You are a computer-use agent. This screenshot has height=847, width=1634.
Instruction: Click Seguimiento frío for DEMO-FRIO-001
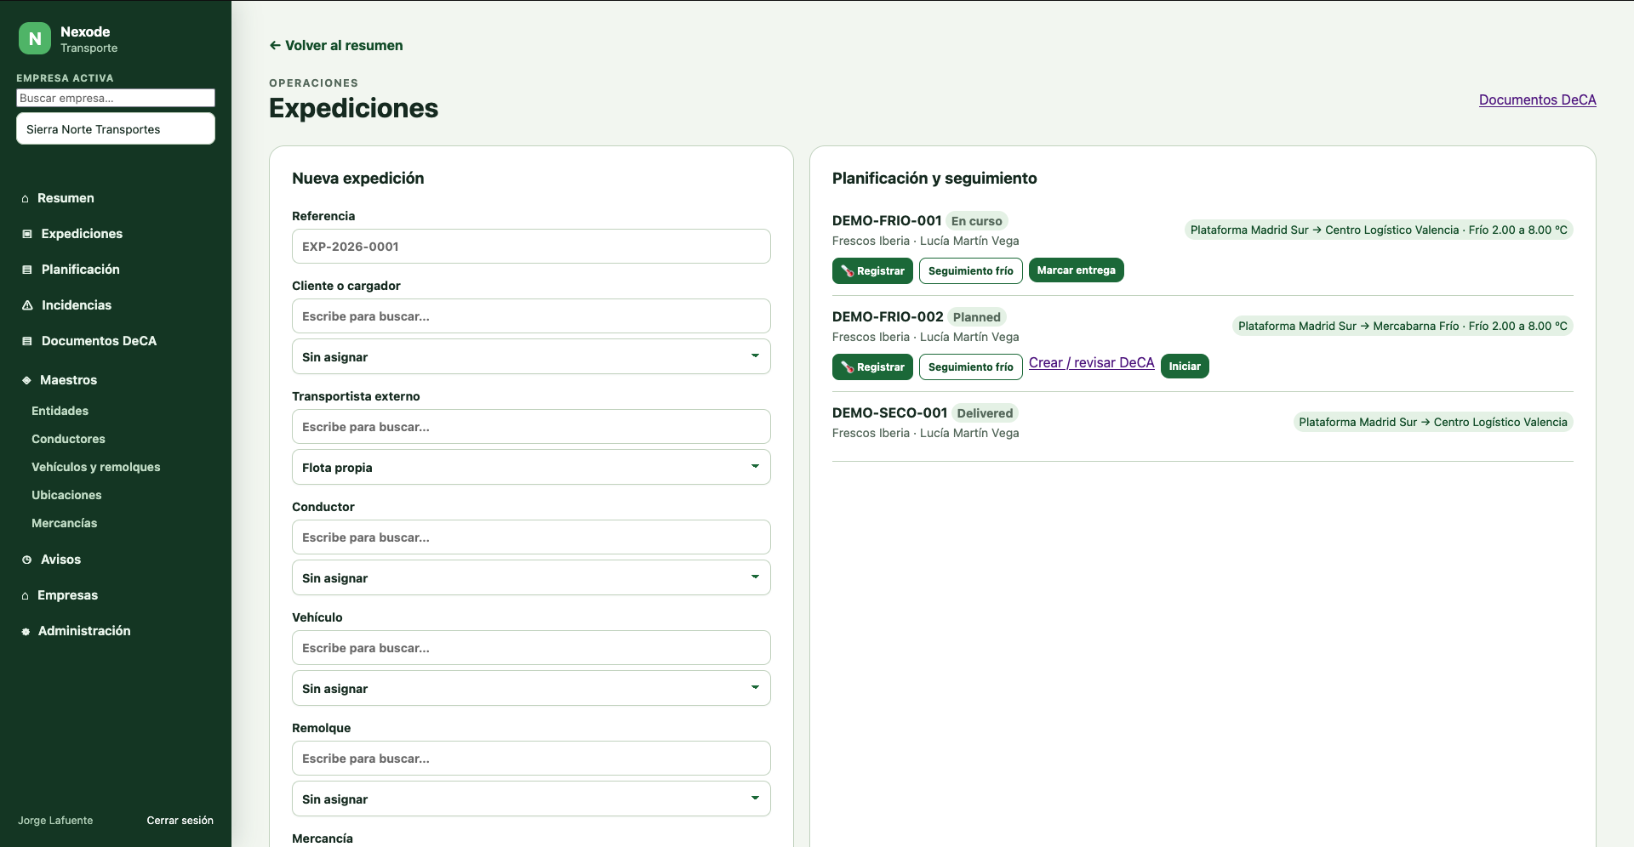coord(971,270)
